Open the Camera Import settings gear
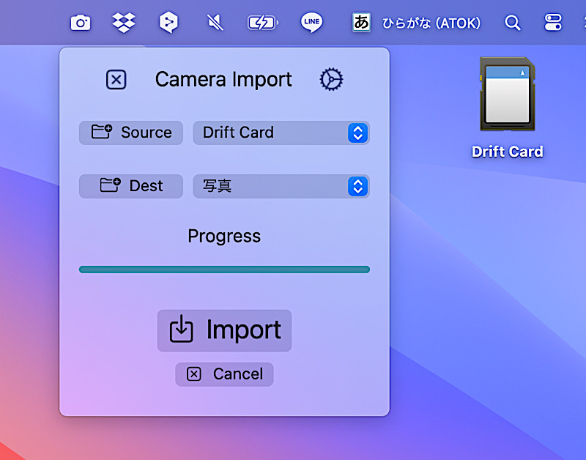586x460 pixels. point(331,79)
